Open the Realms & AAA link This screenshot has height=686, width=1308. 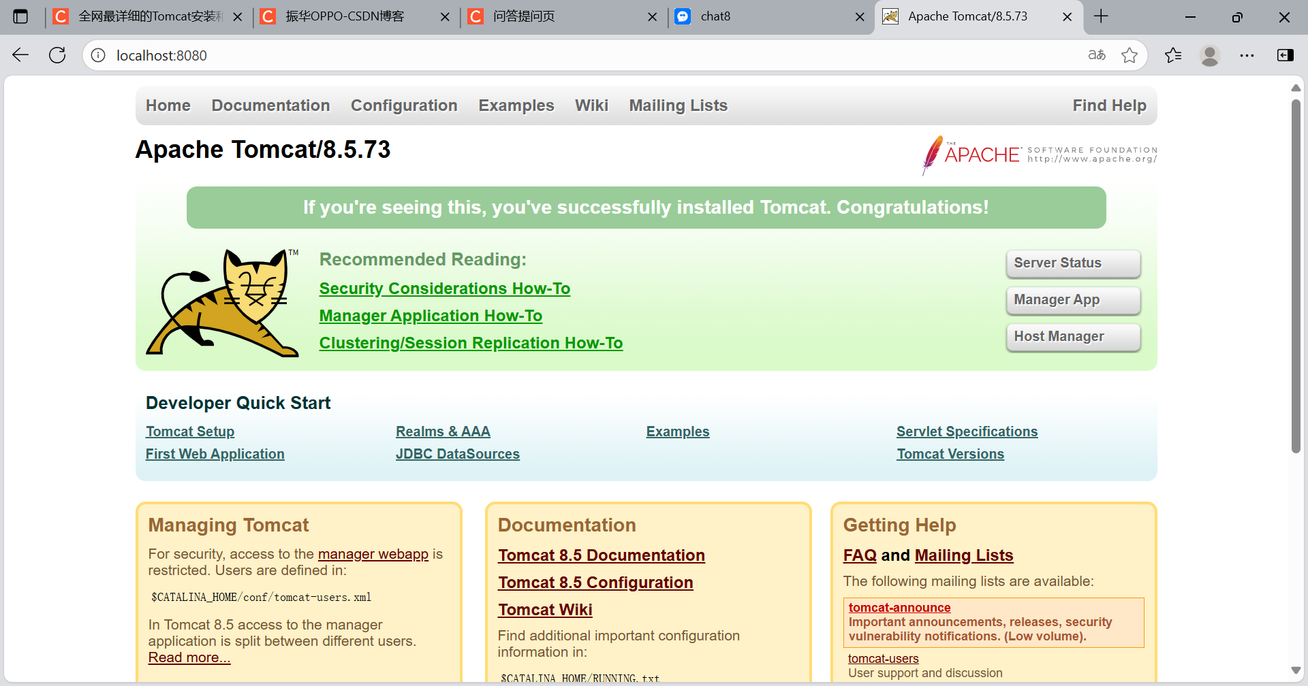click(443, 431)
